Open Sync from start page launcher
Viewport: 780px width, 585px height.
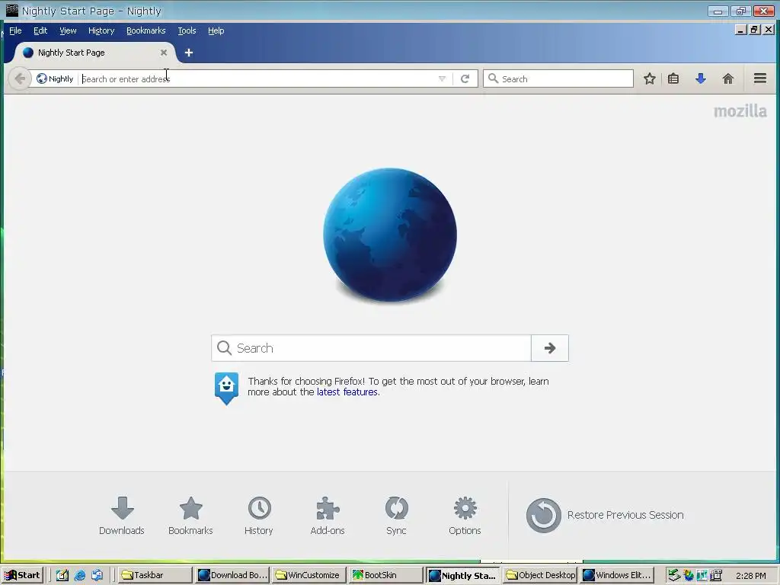(x=396, y=516)
